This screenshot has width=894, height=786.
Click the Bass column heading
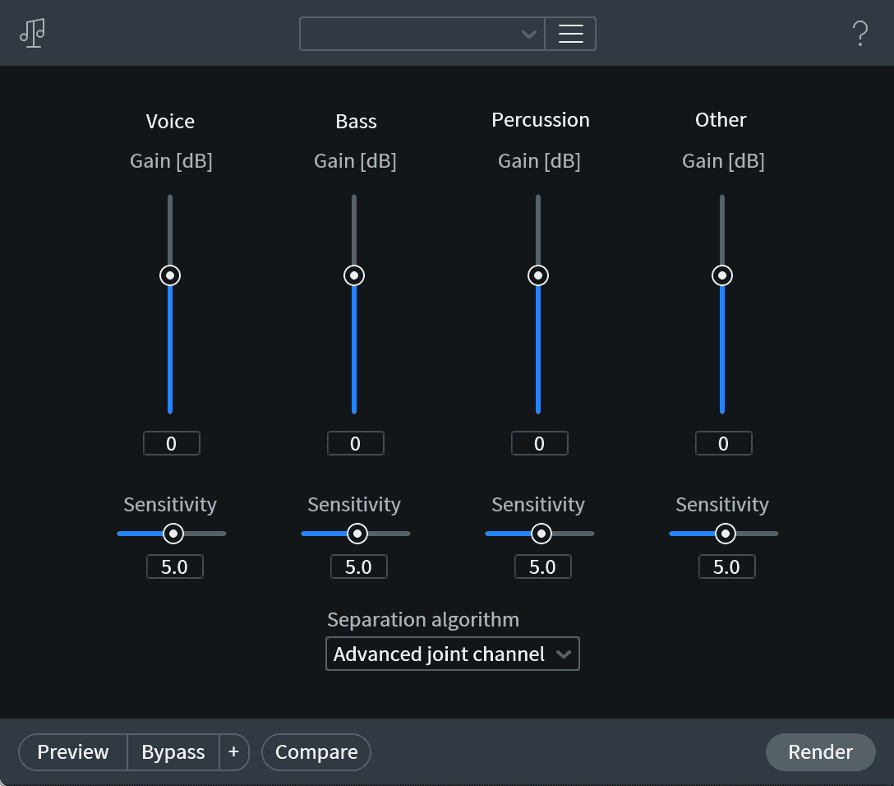tap(356, 121)
